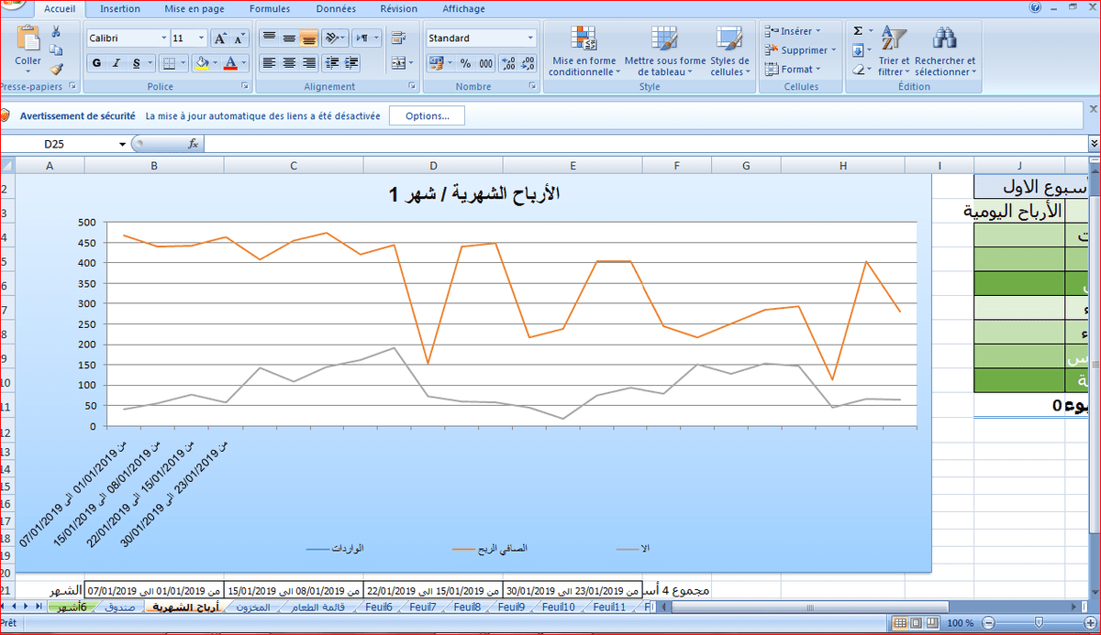This screenshot has width=1101, height=635.
Task: Open the Name Box dropdown arrow
Action: 122,145
